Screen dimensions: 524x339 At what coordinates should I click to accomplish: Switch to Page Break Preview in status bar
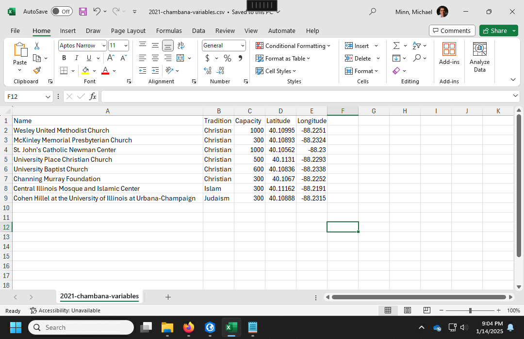427,310
